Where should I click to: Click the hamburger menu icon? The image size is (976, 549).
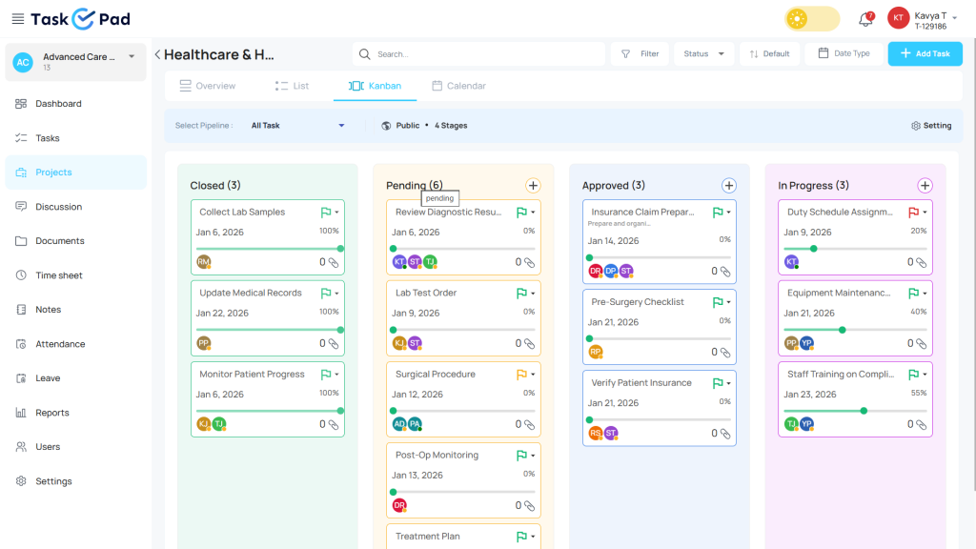pos(17,19)
